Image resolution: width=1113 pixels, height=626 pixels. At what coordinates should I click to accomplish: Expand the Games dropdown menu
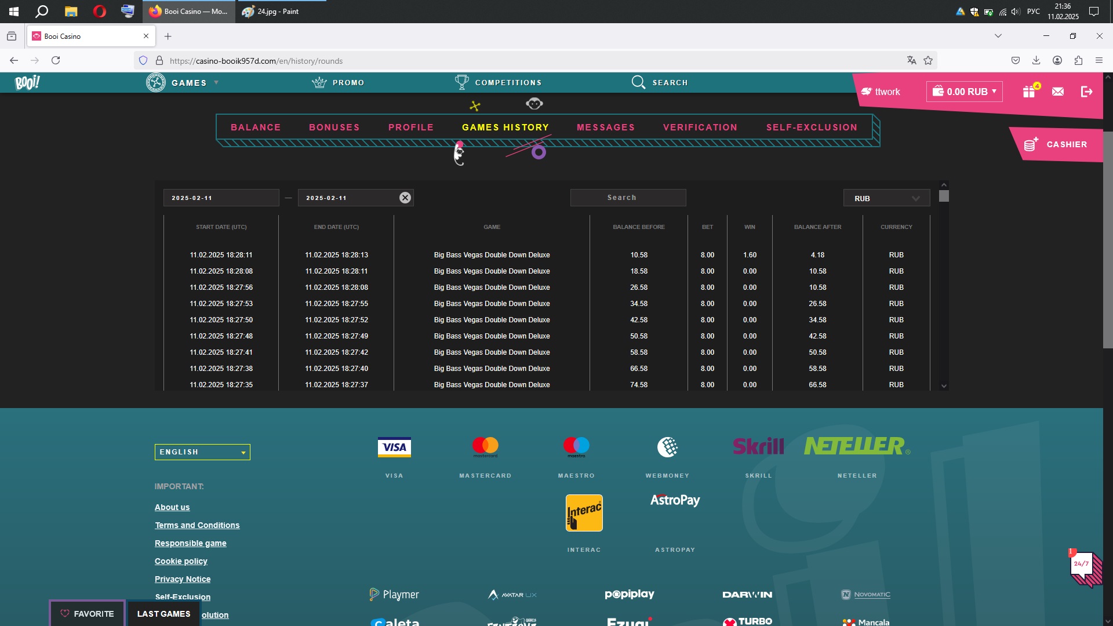click(x=183, y=83)
